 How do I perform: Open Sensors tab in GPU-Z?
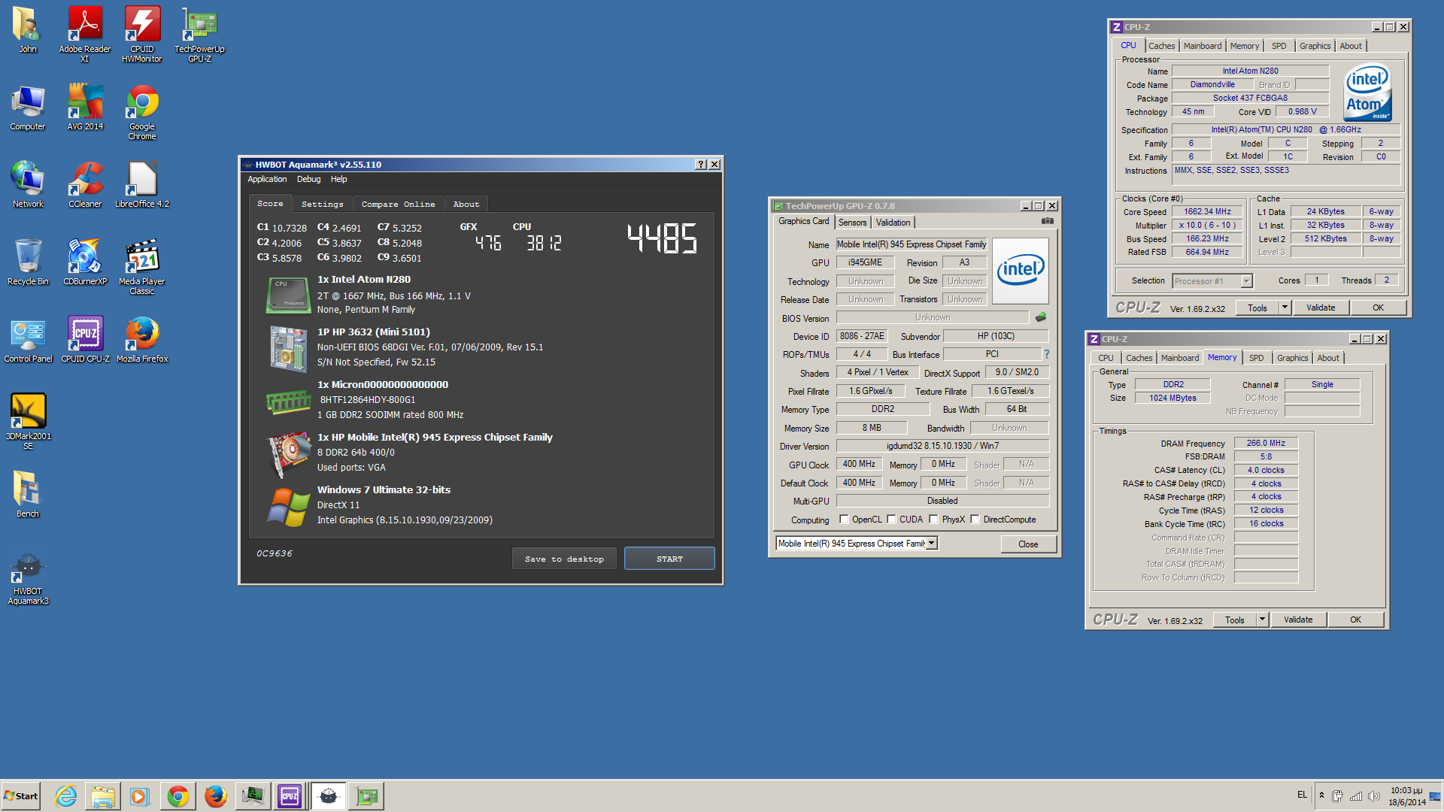(852, 223)
